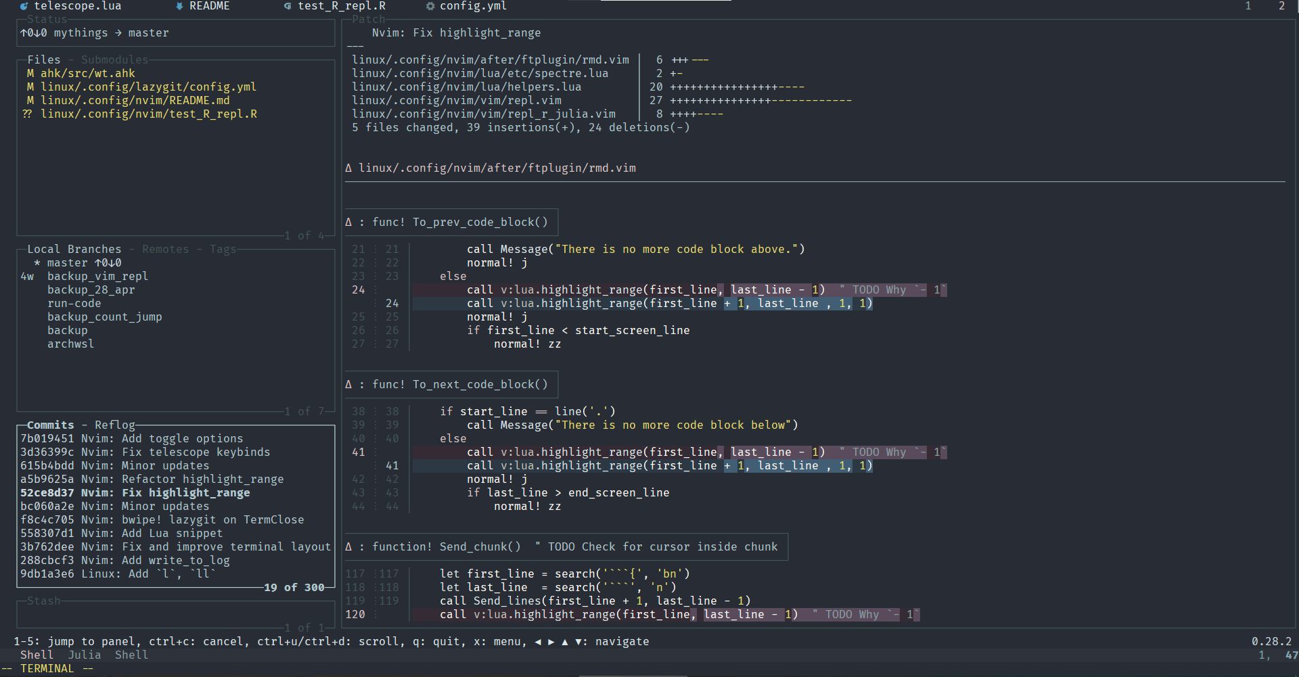Select tab page number 1
1299x677 pixels.
click(1248, 6)
